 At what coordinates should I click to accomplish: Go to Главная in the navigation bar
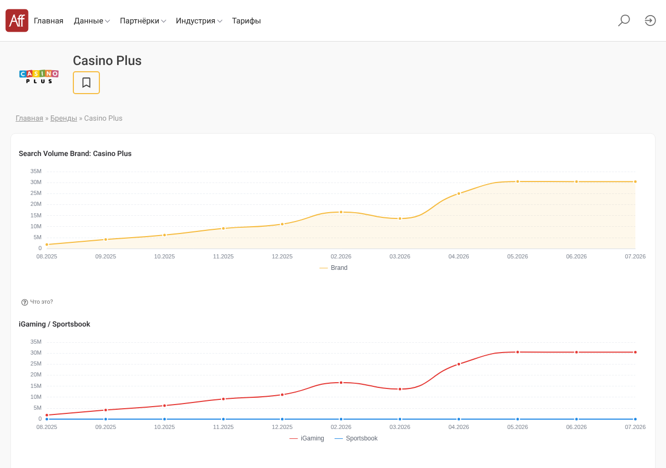[x=48, y=21]
